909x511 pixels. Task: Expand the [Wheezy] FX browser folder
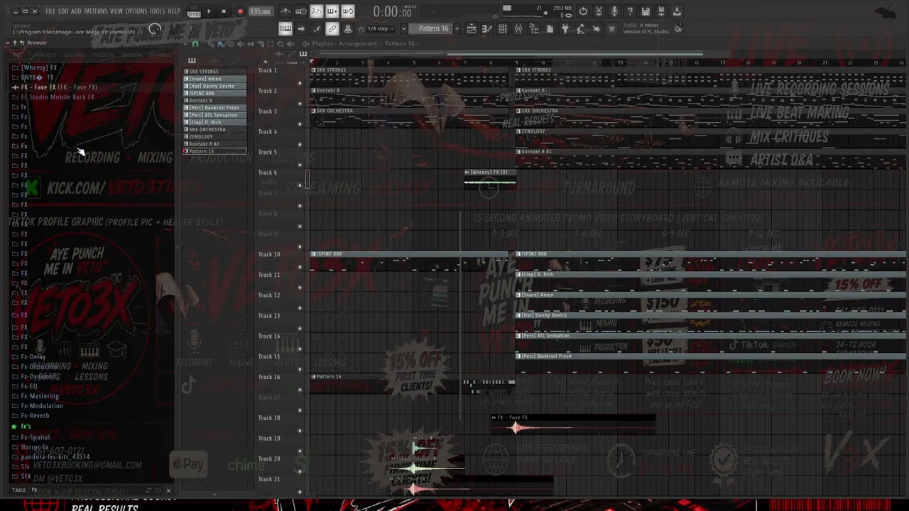(x=39, y=67)
